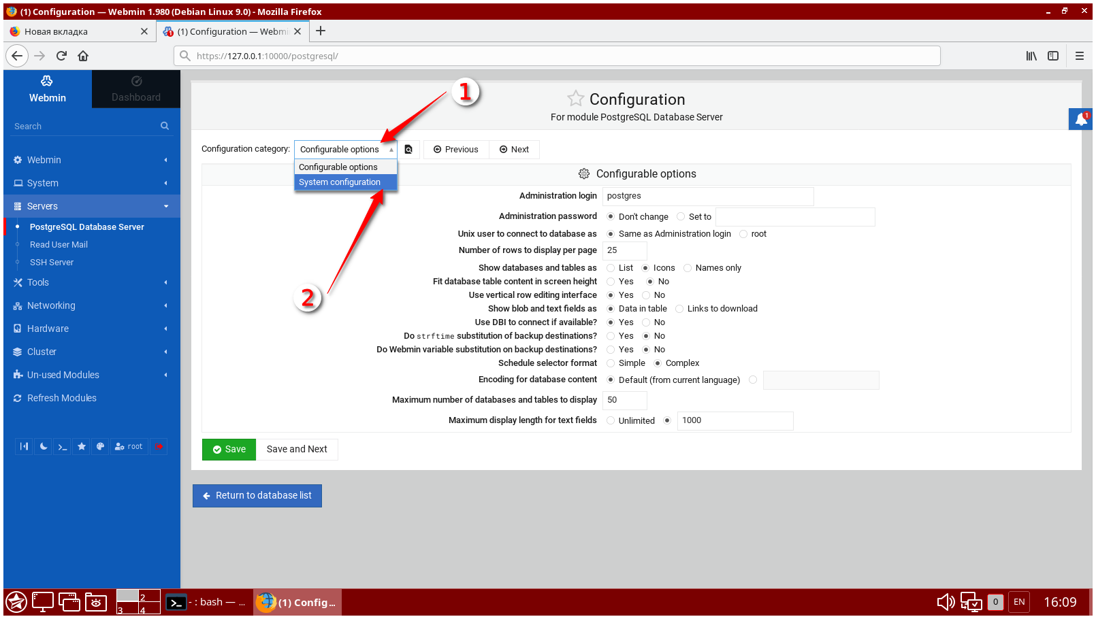Click the red logout icon

159,447
